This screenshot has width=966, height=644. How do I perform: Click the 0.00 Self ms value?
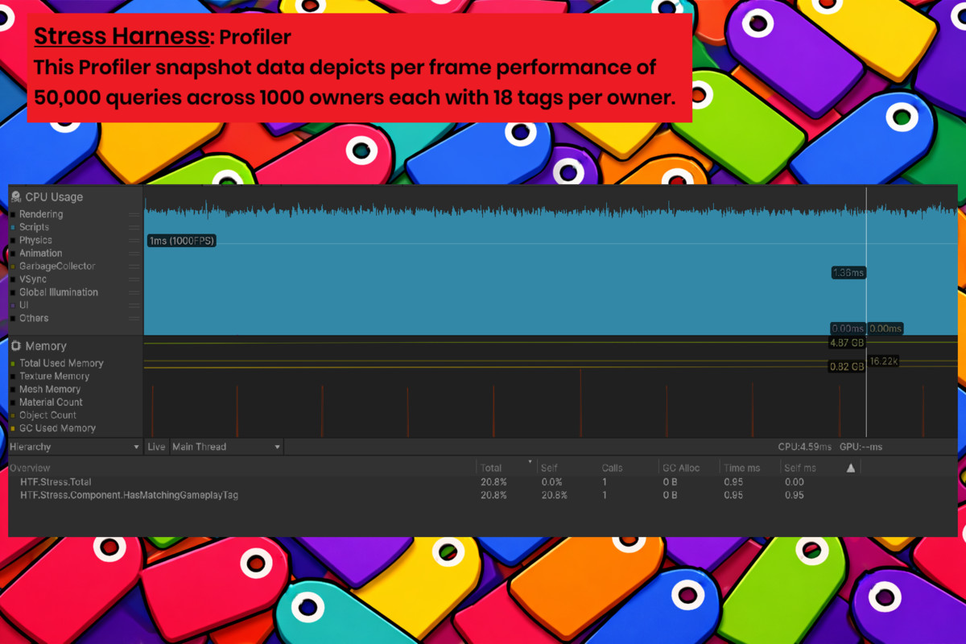[795, 482]
